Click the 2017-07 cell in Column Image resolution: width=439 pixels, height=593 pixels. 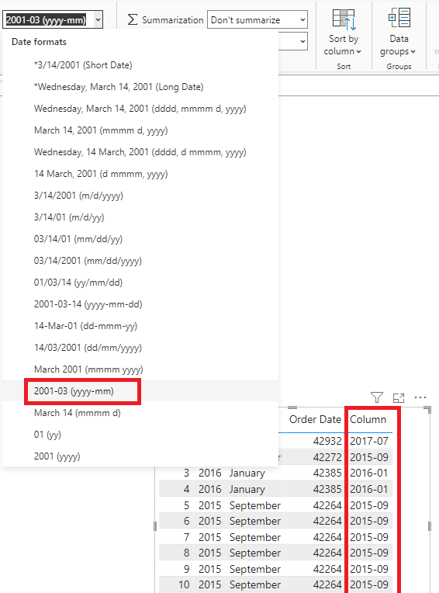pyautogui.click(x=369, y=441)
